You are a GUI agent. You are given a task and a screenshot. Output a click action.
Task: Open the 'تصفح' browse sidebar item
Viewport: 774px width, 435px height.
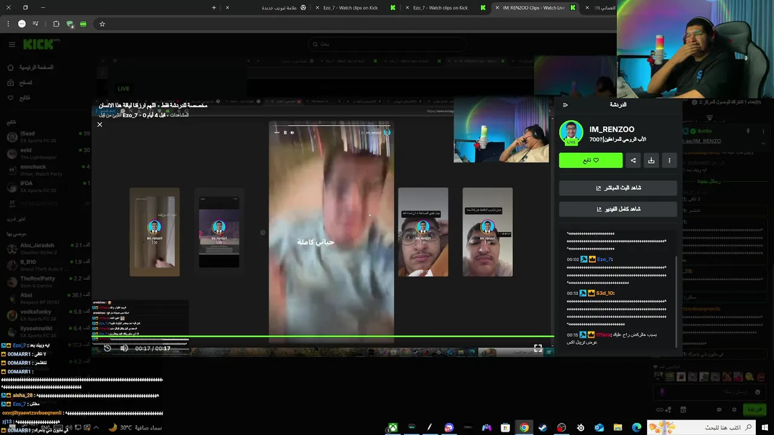[19, 82]
